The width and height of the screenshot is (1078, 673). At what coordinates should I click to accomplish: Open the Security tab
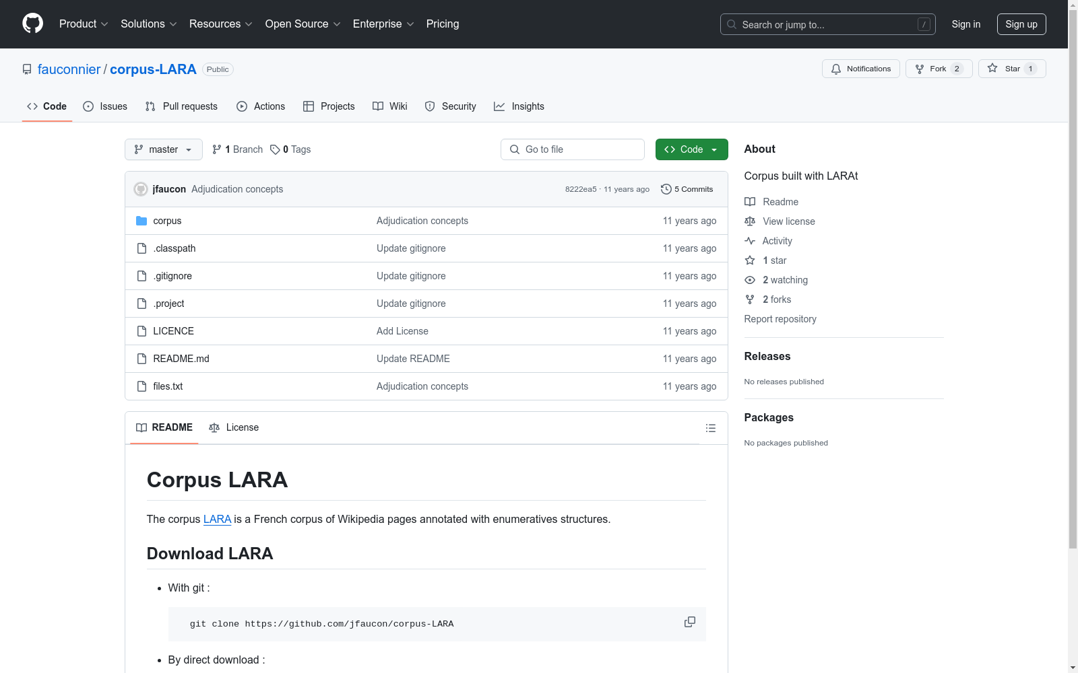tap(450, 106)
